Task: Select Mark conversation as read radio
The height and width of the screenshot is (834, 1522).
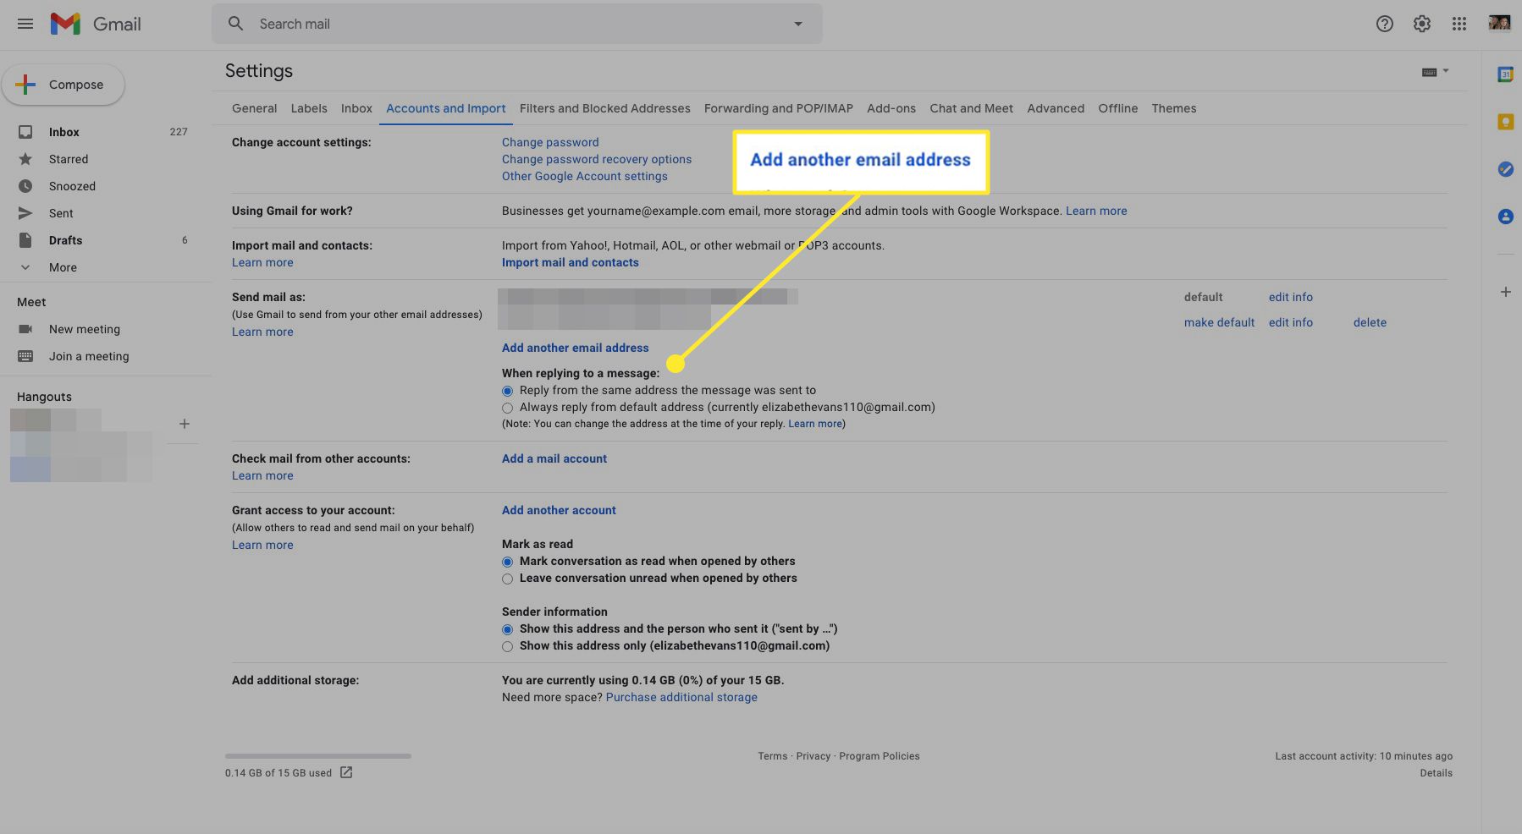Action: [507, 562]
